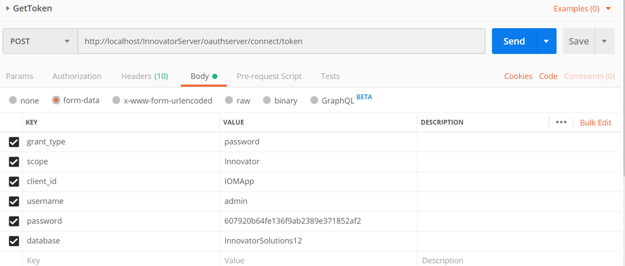Switch to the Headers (10) tab
Viewport: 625px width, 266px height.
pyautogui.click(x=145, y=76)
